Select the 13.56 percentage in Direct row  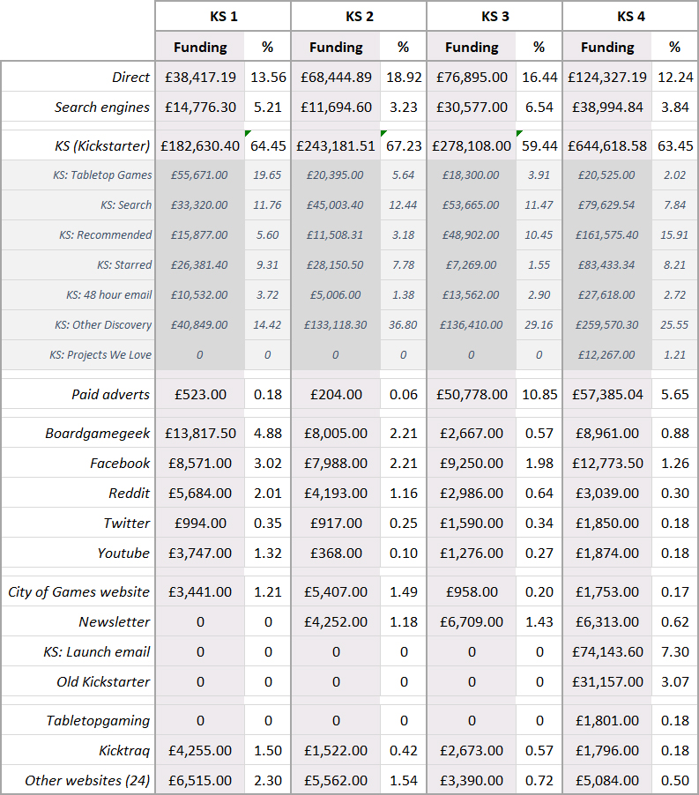(x=268, y=77)
